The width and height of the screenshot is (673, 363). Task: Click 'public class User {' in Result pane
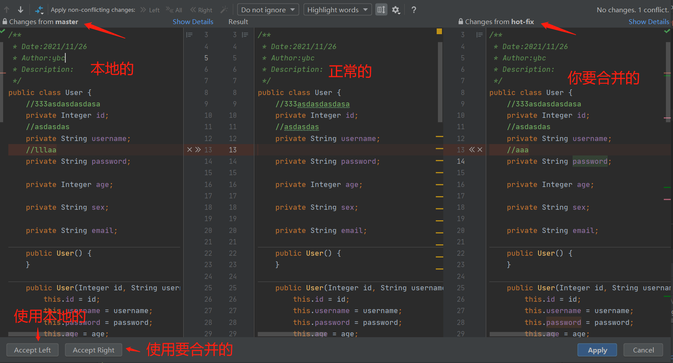(x=299, y=92)
